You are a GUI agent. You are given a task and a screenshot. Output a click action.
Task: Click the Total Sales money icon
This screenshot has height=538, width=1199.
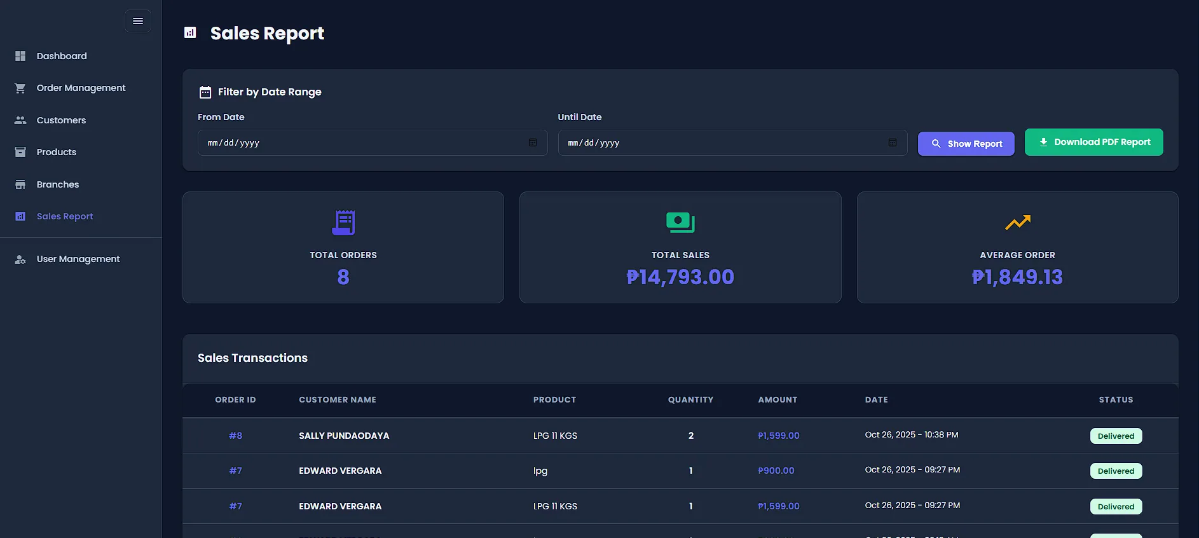coord(680,223)
